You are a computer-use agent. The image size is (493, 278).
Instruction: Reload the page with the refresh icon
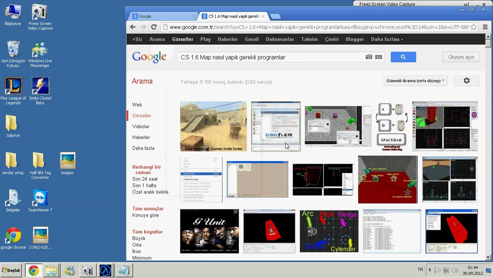(x=154, y=27)
